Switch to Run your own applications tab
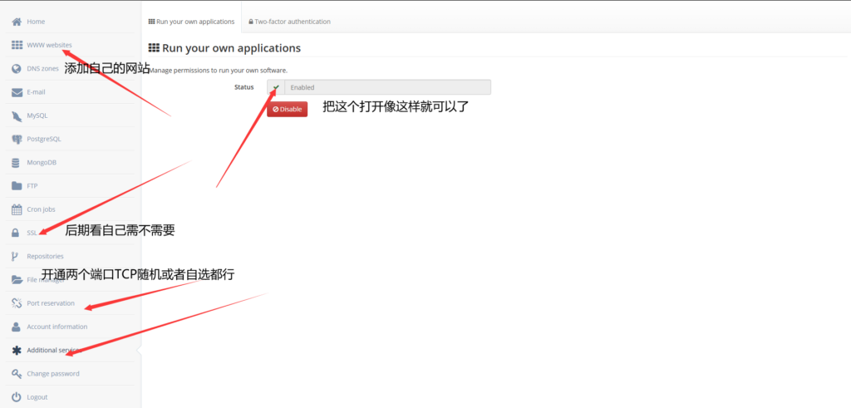 point(191,22)
